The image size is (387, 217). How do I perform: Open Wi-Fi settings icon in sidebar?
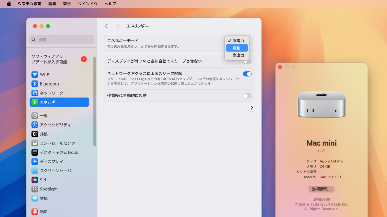(x=35, y=75)
